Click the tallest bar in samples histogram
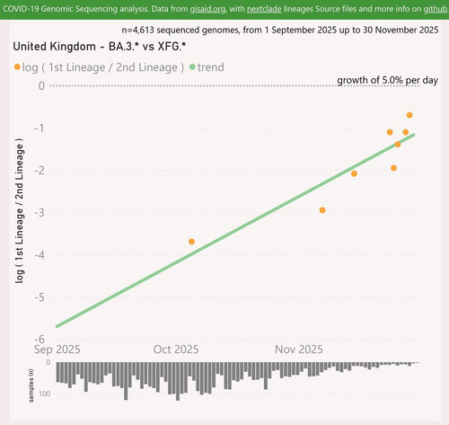Viewport: 449px width, 425px height. pyautogui.click(x=178, y=381)
